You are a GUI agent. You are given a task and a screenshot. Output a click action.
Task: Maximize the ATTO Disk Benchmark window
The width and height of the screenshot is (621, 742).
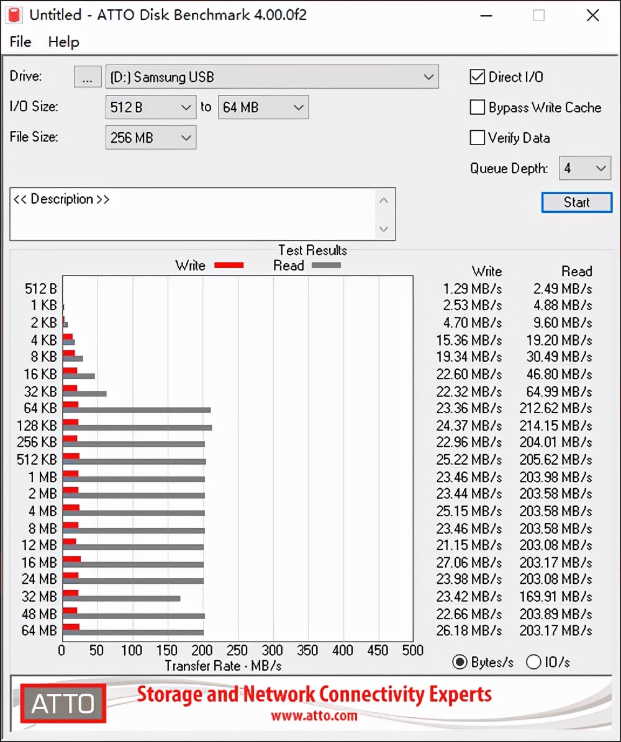pos(538,15)
